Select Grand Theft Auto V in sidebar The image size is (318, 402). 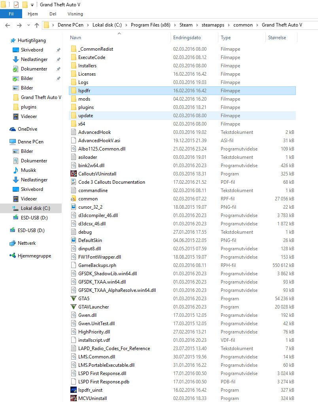tap(41, 97)
